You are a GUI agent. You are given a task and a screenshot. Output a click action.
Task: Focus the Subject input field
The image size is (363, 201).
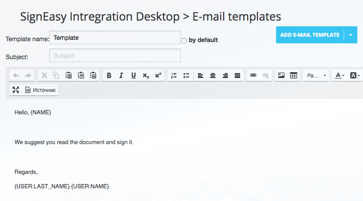tap(115, 56)
